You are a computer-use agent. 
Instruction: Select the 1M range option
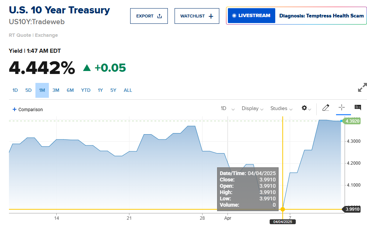click(42, 90)
